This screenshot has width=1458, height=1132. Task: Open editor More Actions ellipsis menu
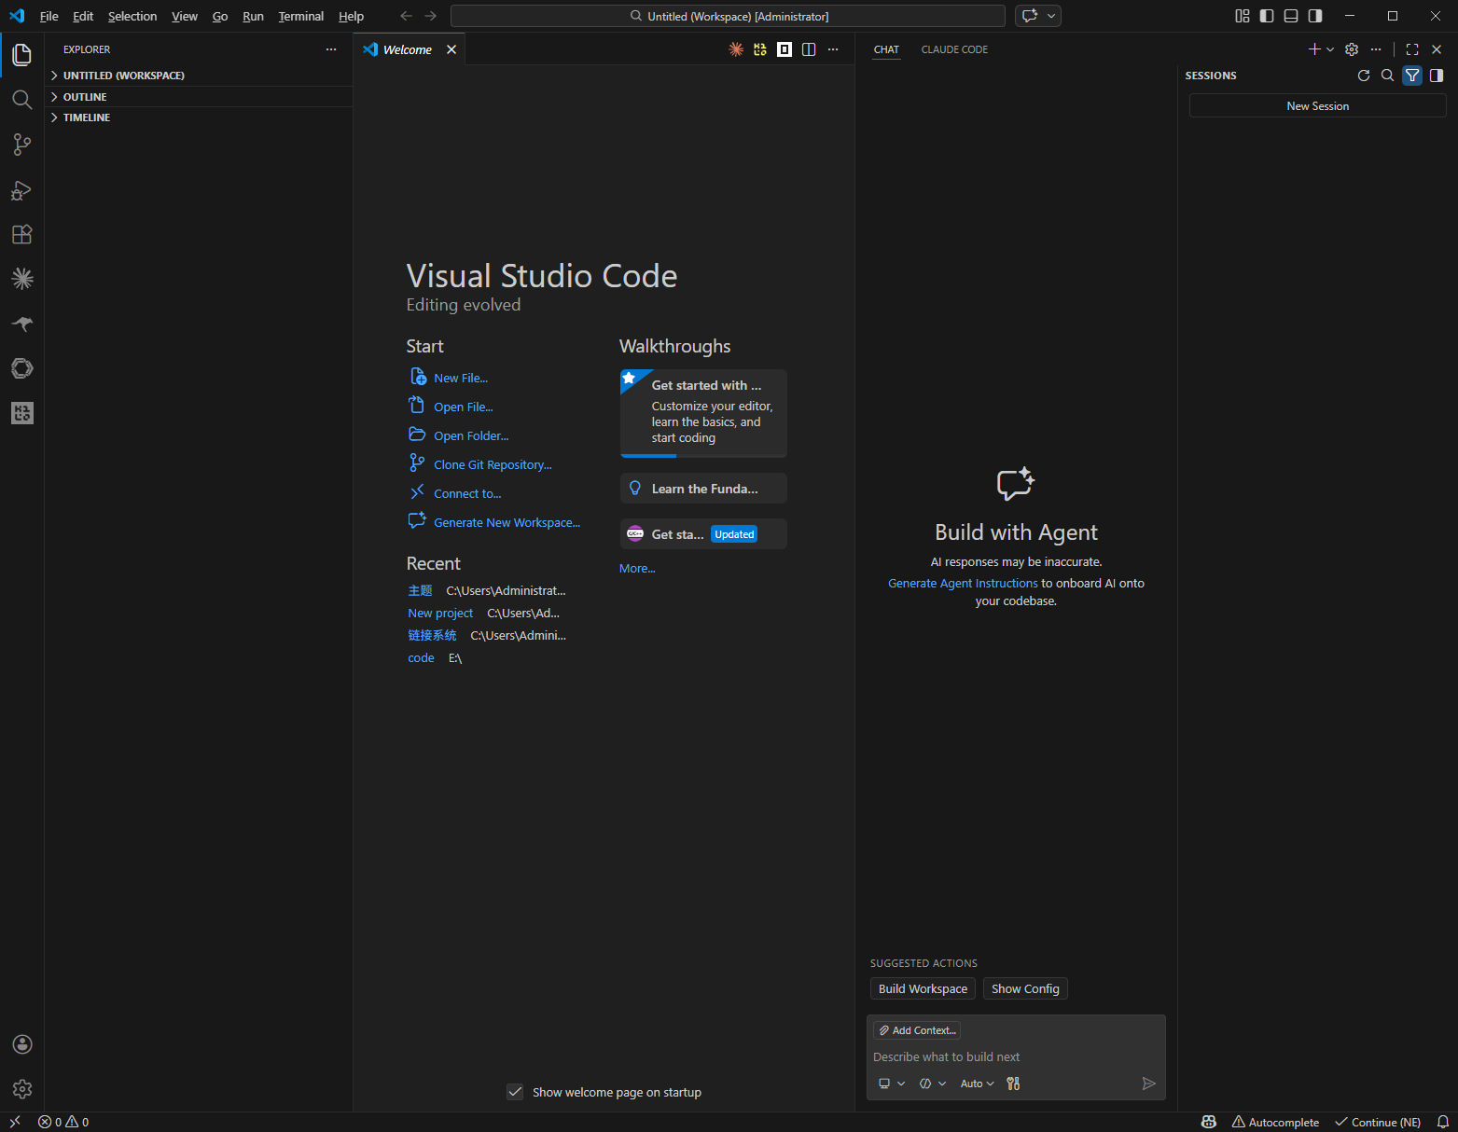point(833,49)
